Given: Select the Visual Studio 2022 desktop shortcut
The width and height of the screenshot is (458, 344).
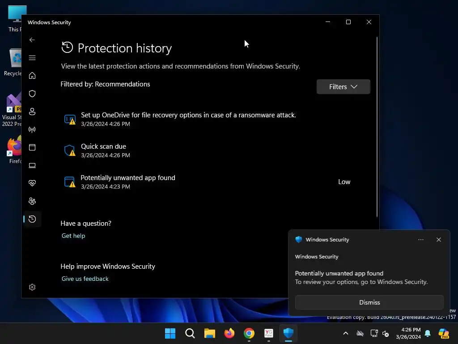Looking at the screenshot, I should click(x=12, y=110).
